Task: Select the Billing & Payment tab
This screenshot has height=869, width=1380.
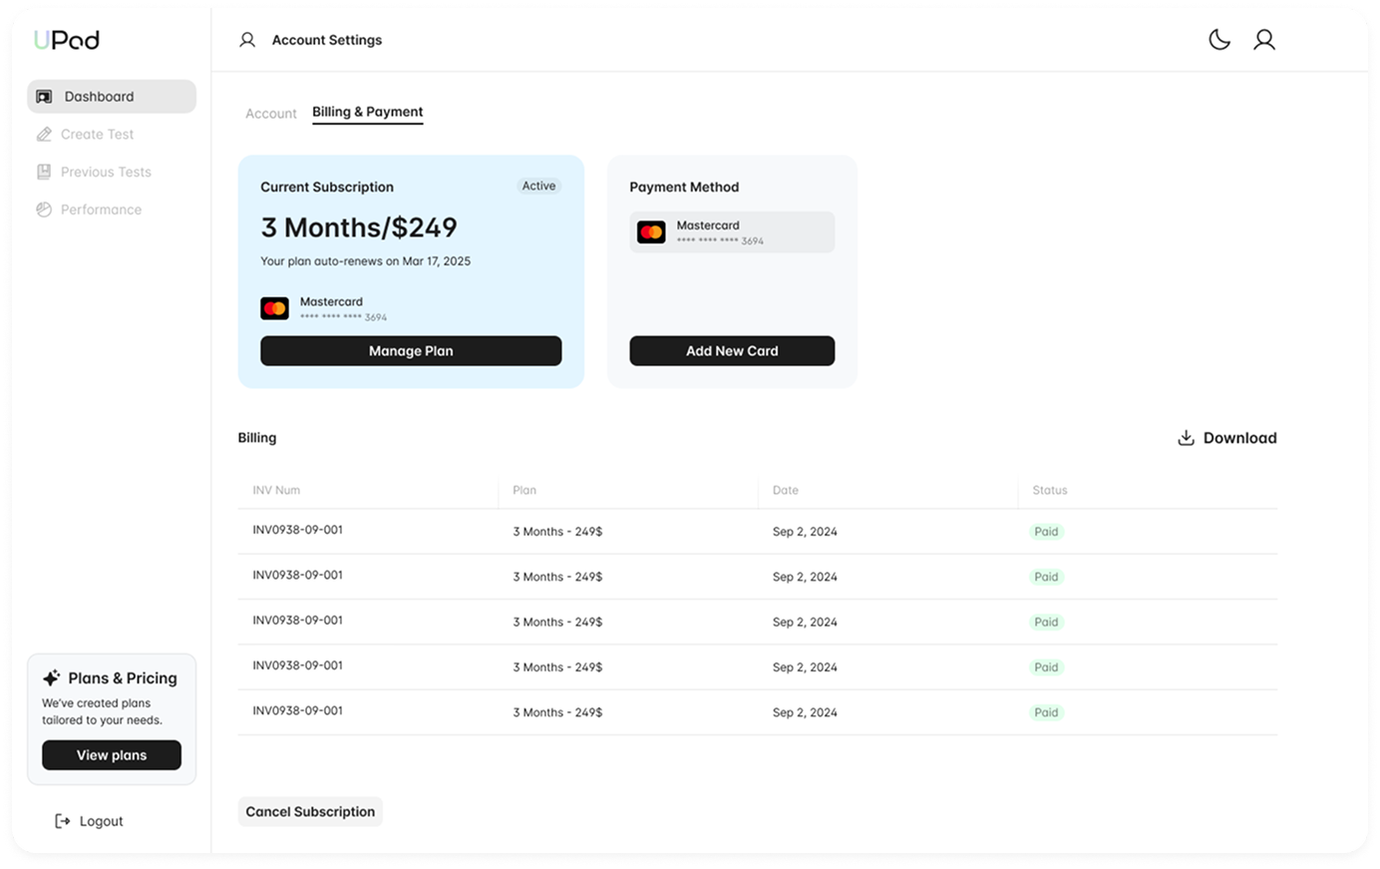Action: tap(367, 112)
